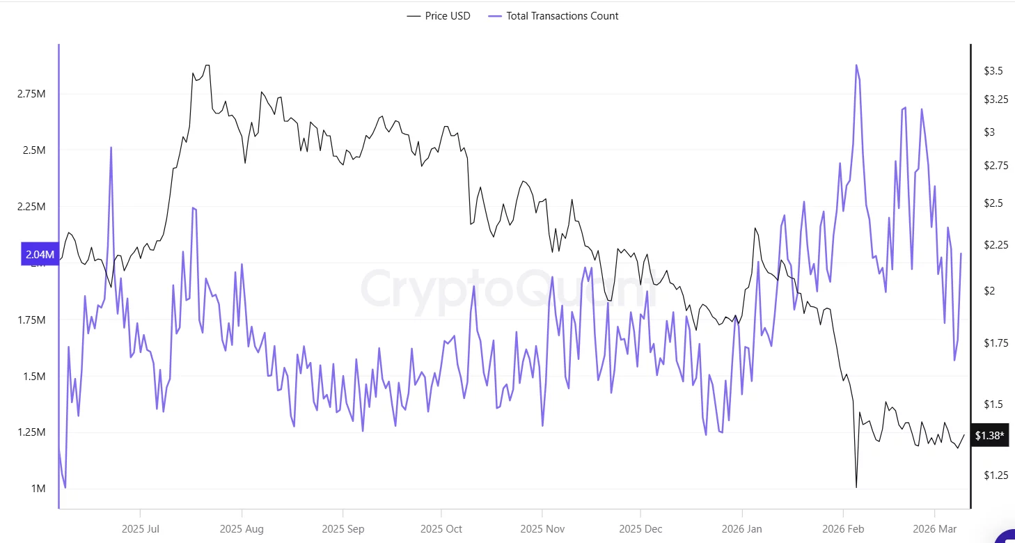Select the 2025 Jul x-axis label
1015x543 pixels.
[140, 528]
